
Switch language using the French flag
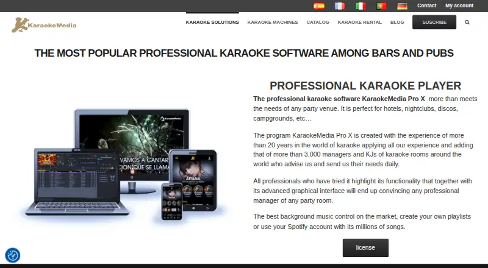click(x=340, y=6)
